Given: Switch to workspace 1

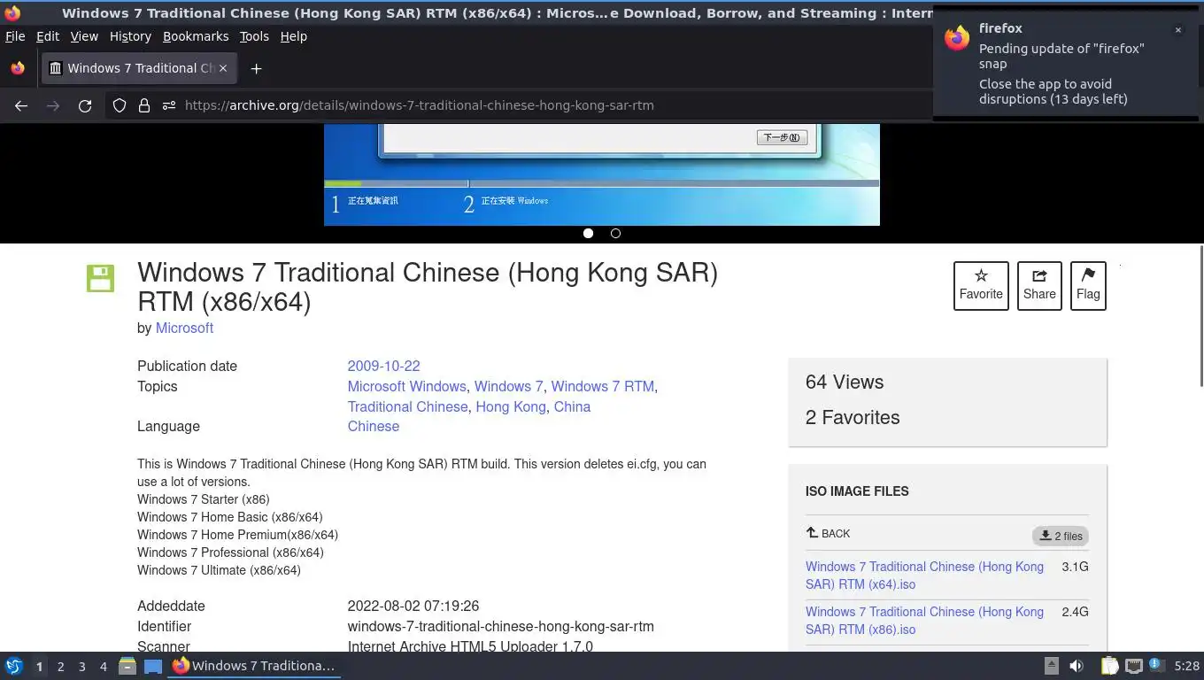Looking at the screenshot, I should (39, 666).
